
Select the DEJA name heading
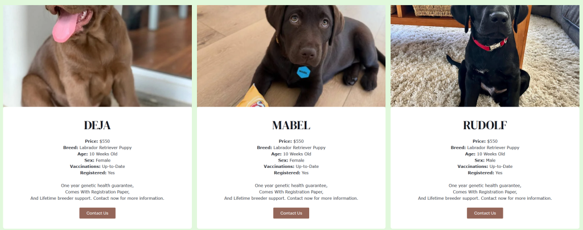(x=97, y=126)
